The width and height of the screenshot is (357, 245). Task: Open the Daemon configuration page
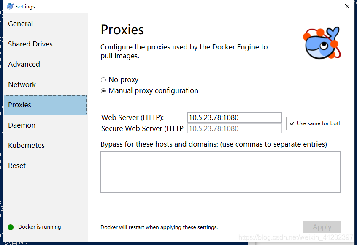(x=22, y=125)
